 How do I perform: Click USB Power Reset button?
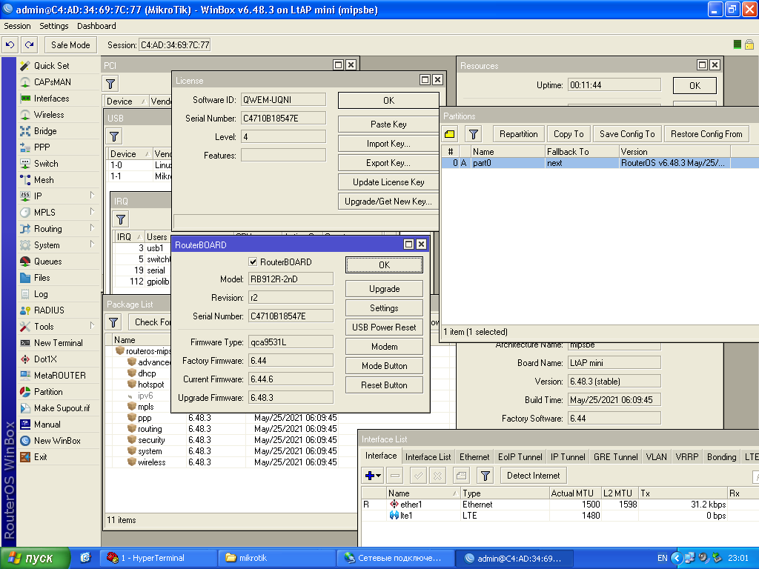tap(385, 327)
